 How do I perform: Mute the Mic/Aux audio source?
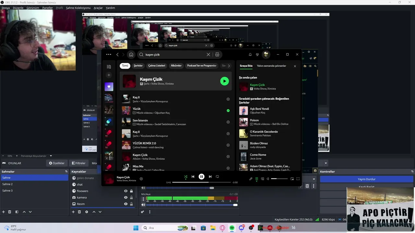click(143, 205)
